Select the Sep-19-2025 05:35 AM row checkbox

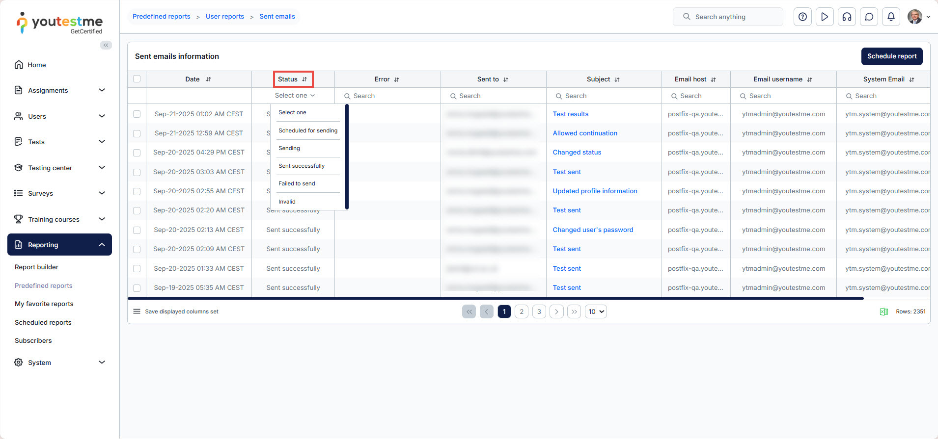(137, 288)
